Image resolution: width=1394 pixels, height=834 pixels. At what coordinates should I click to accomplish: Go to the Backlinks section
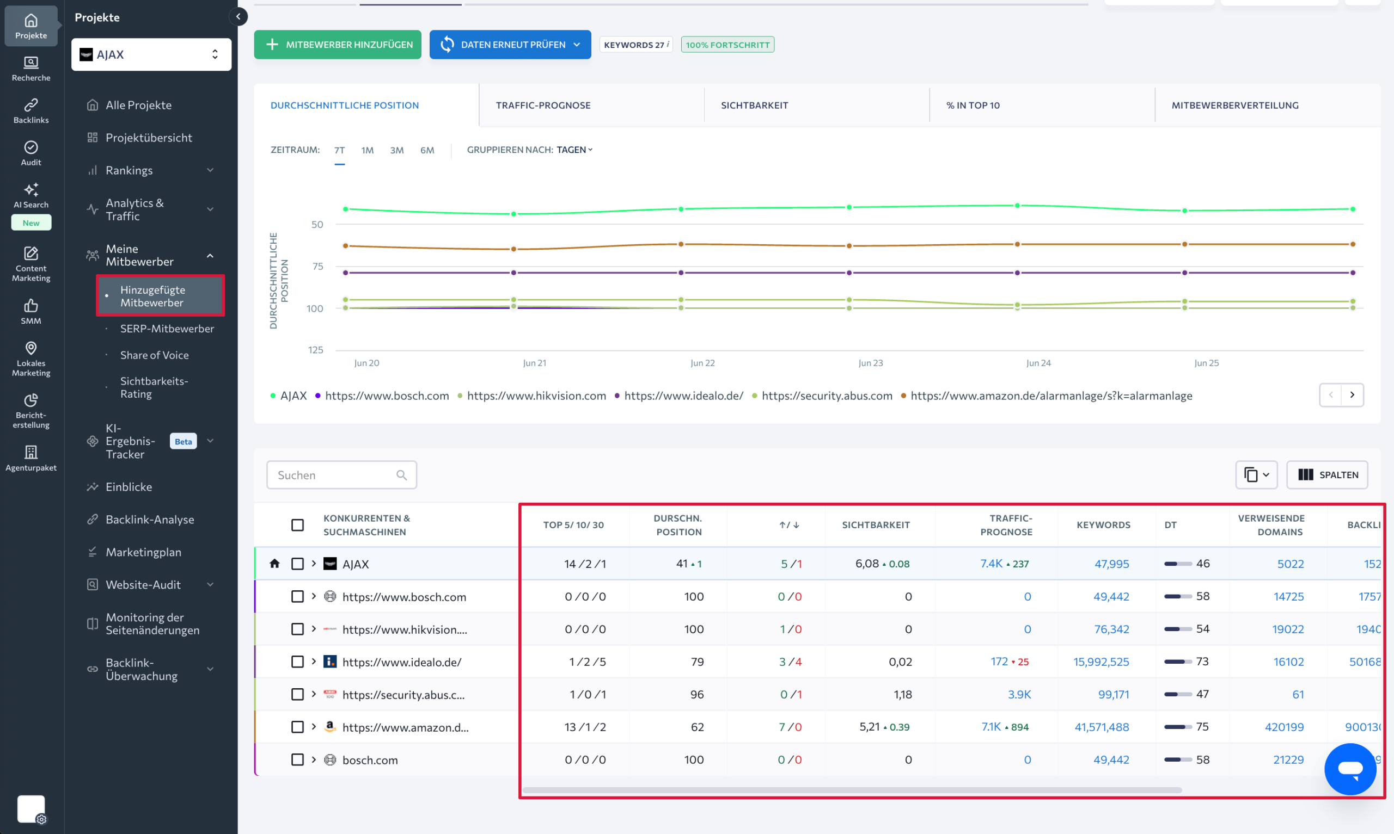[31, 111]
